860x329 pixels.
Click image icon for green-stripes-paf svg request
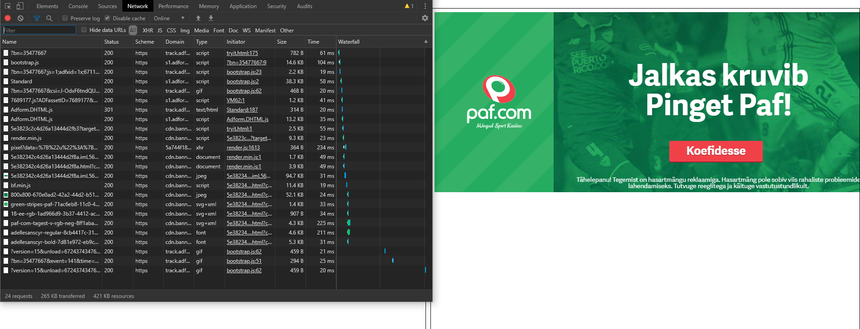[x=6, y=204]
